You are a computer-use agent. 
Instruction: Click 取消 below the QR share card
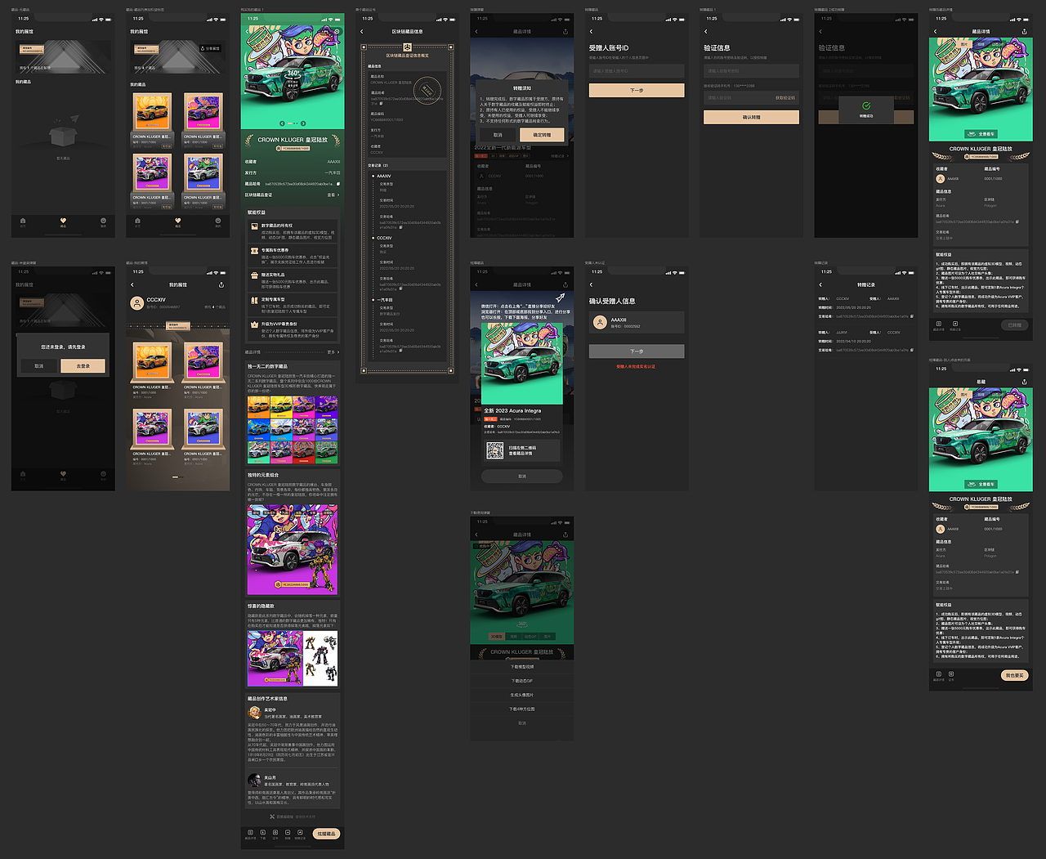click(522, 476)
